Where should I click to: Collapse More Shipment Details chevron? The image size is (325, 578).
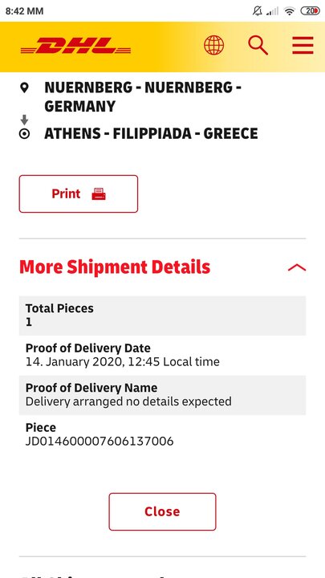pyautogui.click(x=297, y=267)
